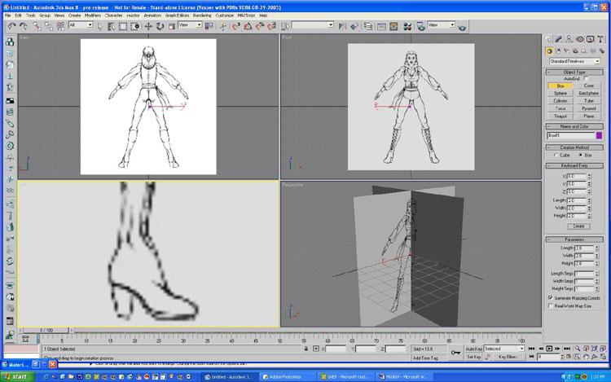611x382 pixels.
Task: Select the Move tool in toolbar
Action: coord(147,26)
